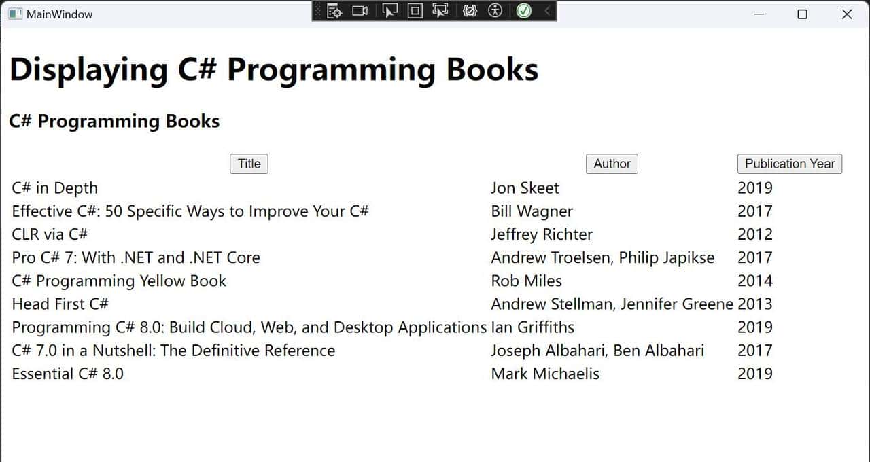Click the MainWindow app icon in title bar
This screenshot has height=462, width=870.
coord(15,14)
